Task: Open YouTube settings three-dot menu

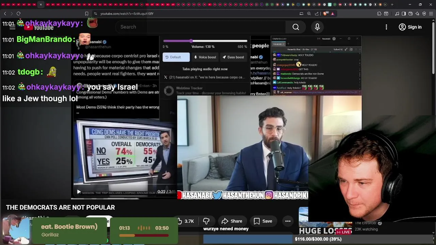Action: tap(386, 27)
